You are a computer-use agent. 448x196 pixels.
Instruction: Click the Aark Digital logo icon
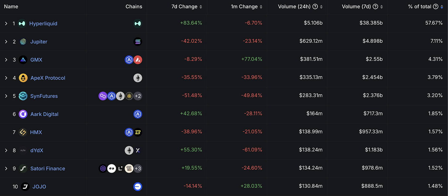tap(23, 114)
